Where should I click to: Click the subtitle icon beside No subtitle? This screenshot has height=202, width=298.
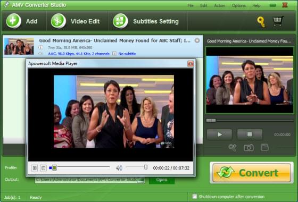(x=114, y=54)
